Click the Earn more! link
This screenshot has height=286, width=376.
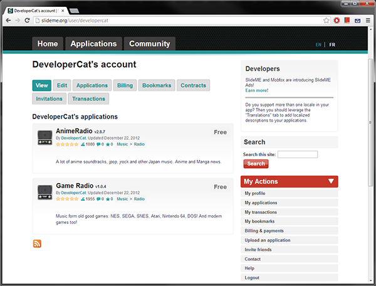coord(256,90)
